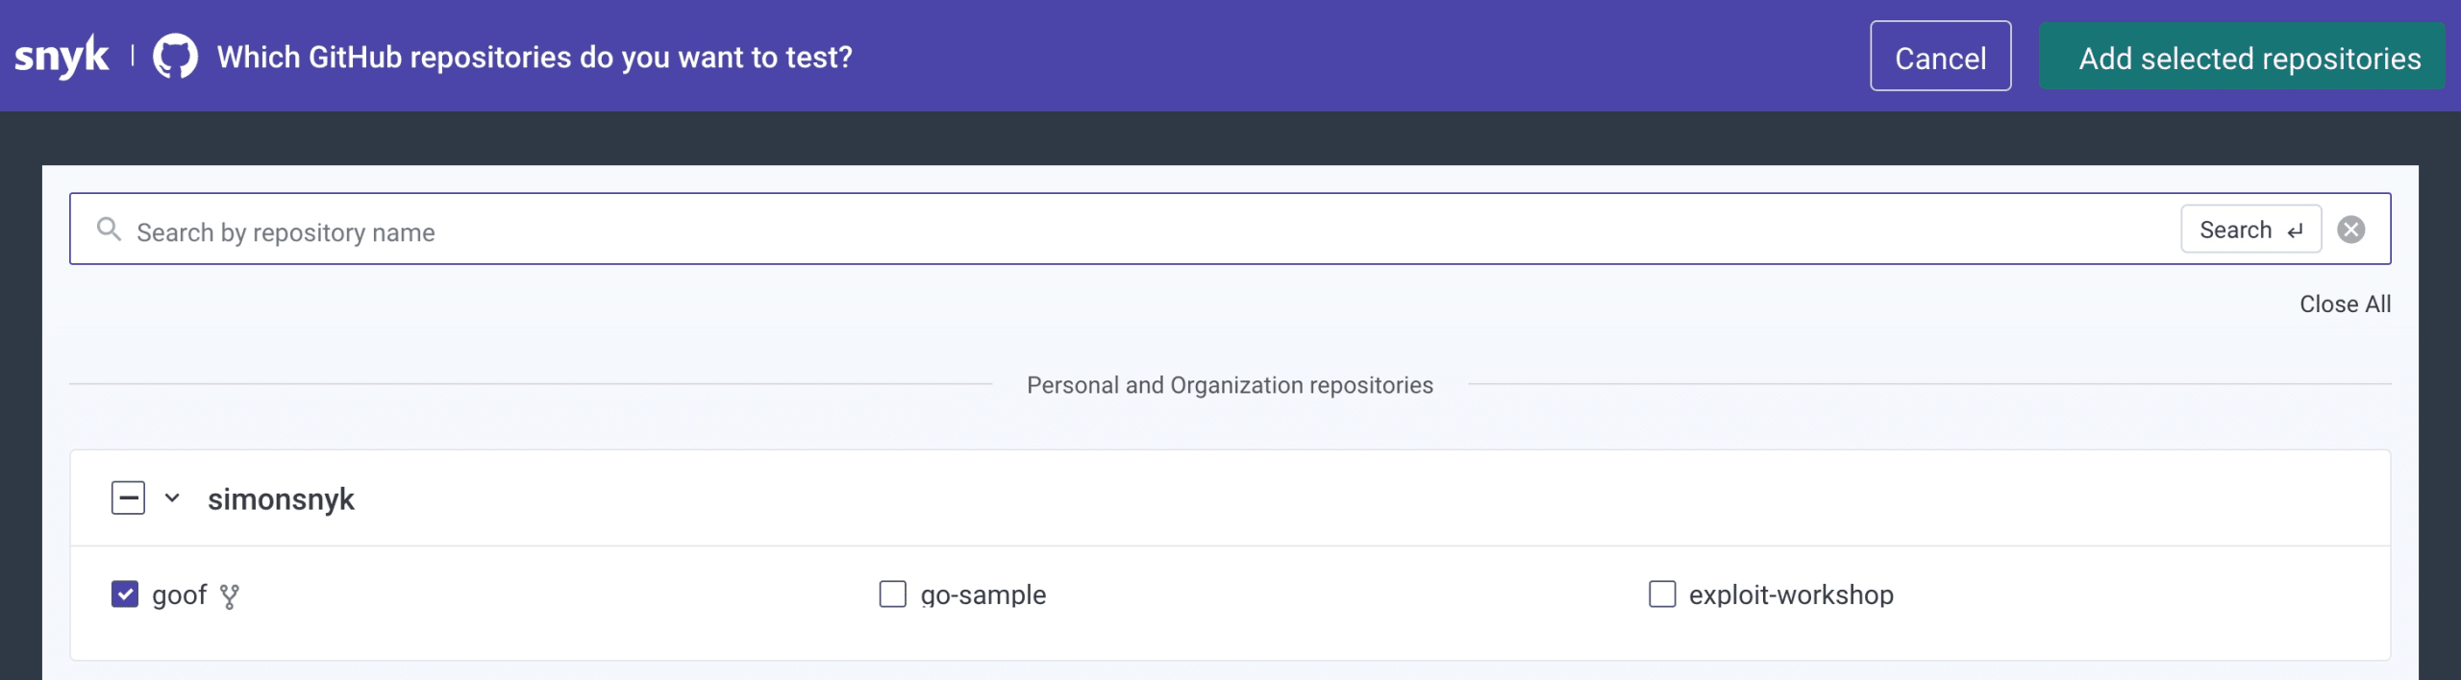Click Add selected repositories
The height and width of the screenshot is (680, 2461).
(2242, 57)
